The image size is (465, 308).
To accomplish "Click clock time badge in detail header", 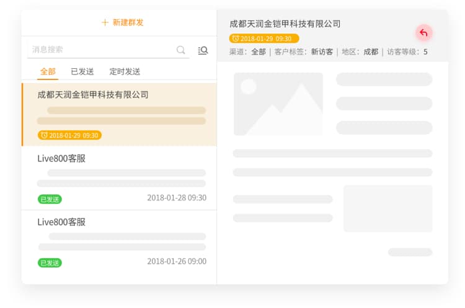I will coord(263,38).
